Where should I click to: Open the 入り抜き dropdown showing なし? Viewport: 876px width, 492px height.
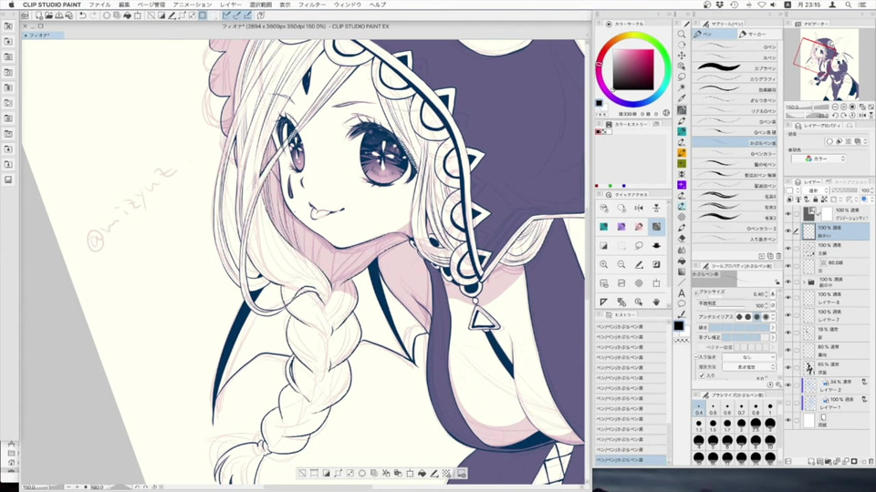coord(748,357)
